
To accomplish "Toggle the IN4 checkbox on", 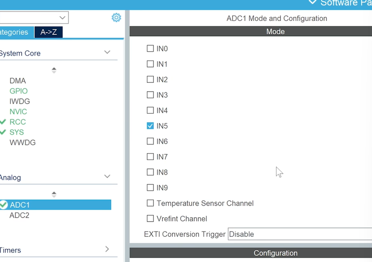I will click(x=150, y=110).
